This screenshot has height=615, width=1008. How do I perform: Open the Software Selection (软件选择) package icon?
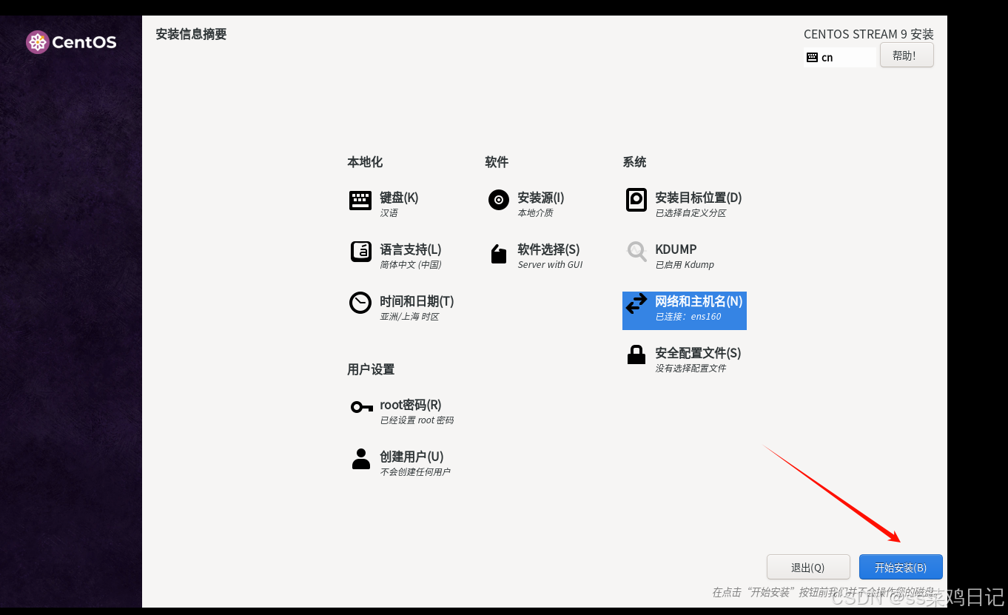499,253
